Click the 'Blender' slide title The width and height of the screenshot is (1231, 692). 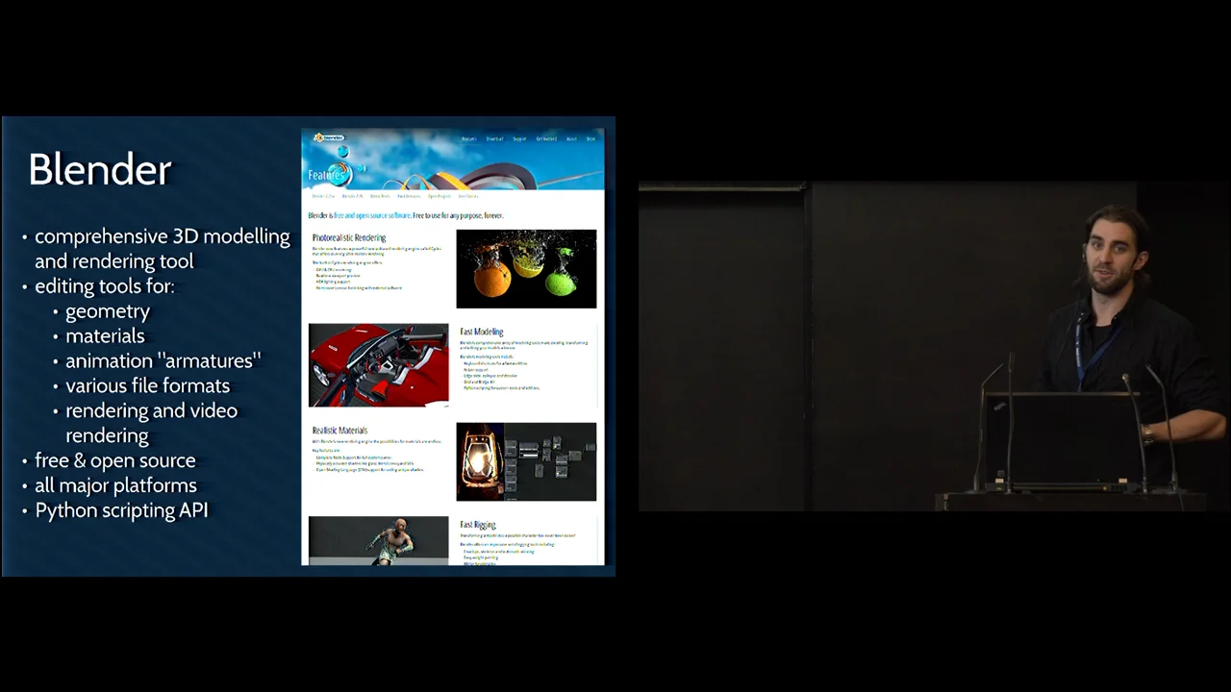100,169
